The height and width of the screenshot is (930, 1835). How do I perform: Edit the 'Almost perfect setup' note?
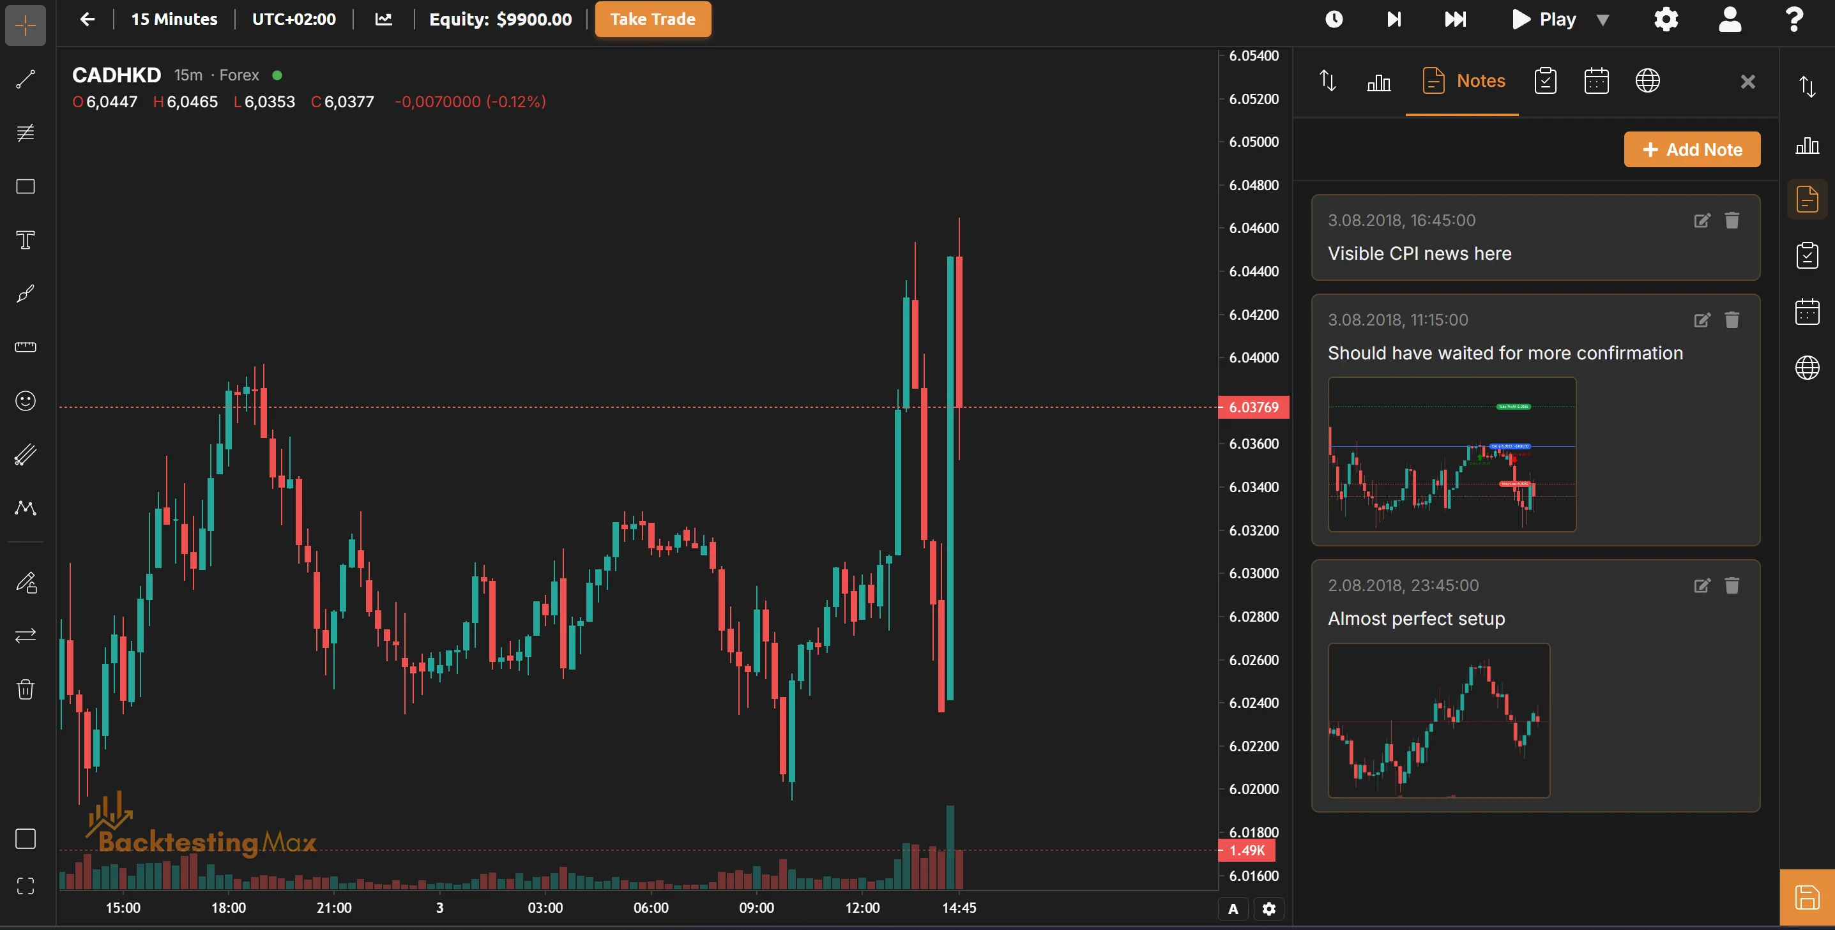(1702, 586)
